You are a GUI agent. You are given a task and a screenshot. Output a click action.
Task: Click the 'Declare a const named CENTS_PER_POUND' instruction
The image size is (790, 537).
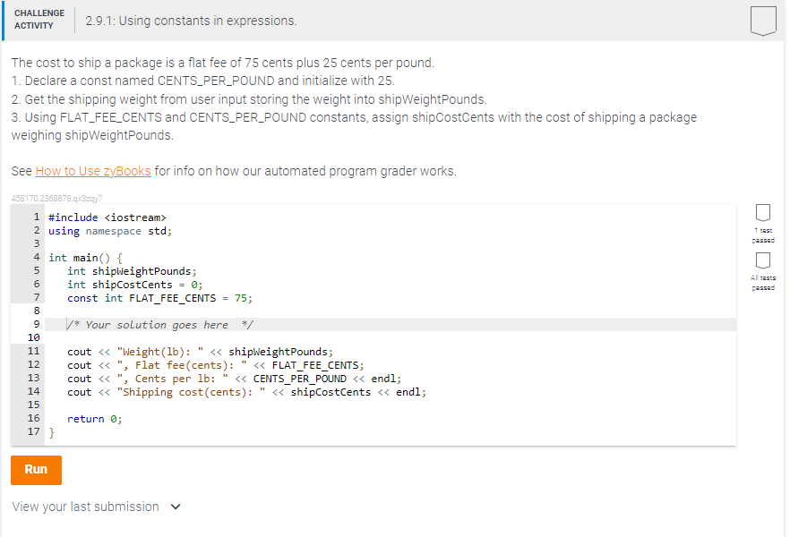(x=203, y=81)
